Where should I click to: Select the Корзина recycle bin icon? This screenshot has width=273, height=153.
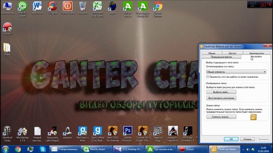click(83, 8)
